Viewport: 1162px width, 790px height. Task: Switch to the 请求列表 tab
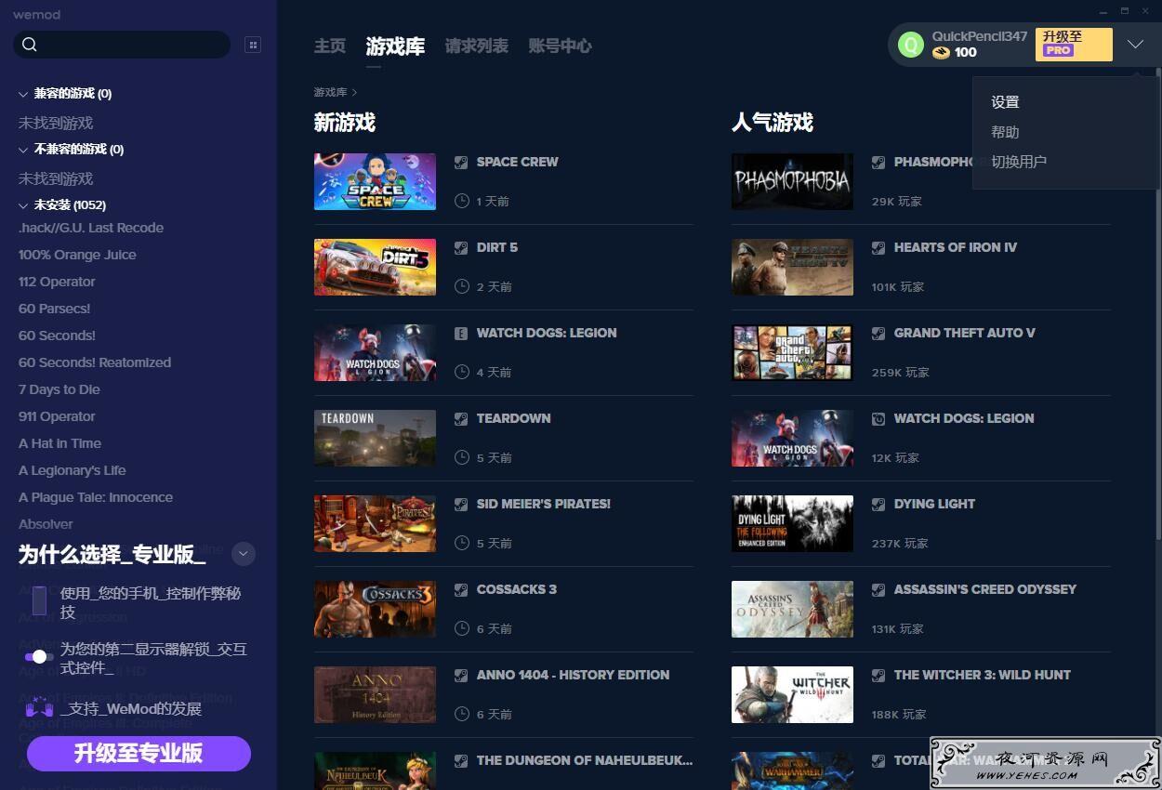click(477, 46)
